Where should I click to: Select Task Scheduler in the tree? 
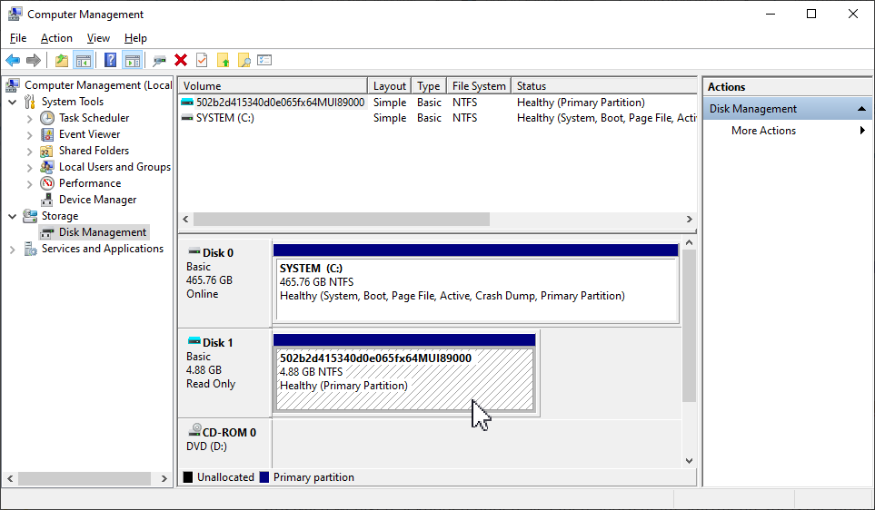[94, 118]
